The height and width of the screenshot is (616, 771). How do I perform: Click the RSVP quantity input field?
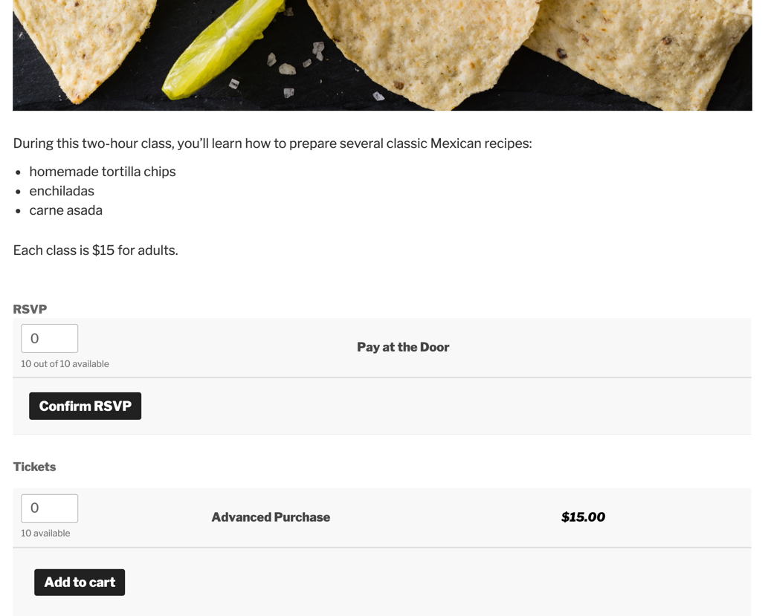tap(49, 339)
